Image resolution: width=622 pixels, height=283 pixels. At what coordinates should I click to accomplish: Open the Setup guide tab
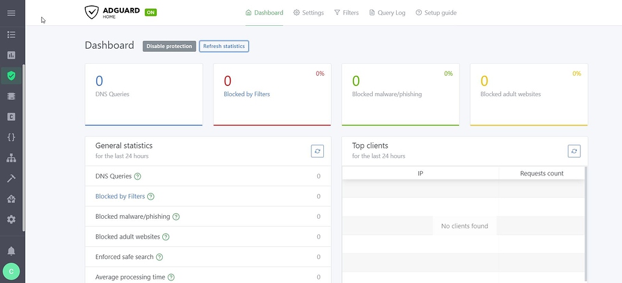click(x=436, y=13)
